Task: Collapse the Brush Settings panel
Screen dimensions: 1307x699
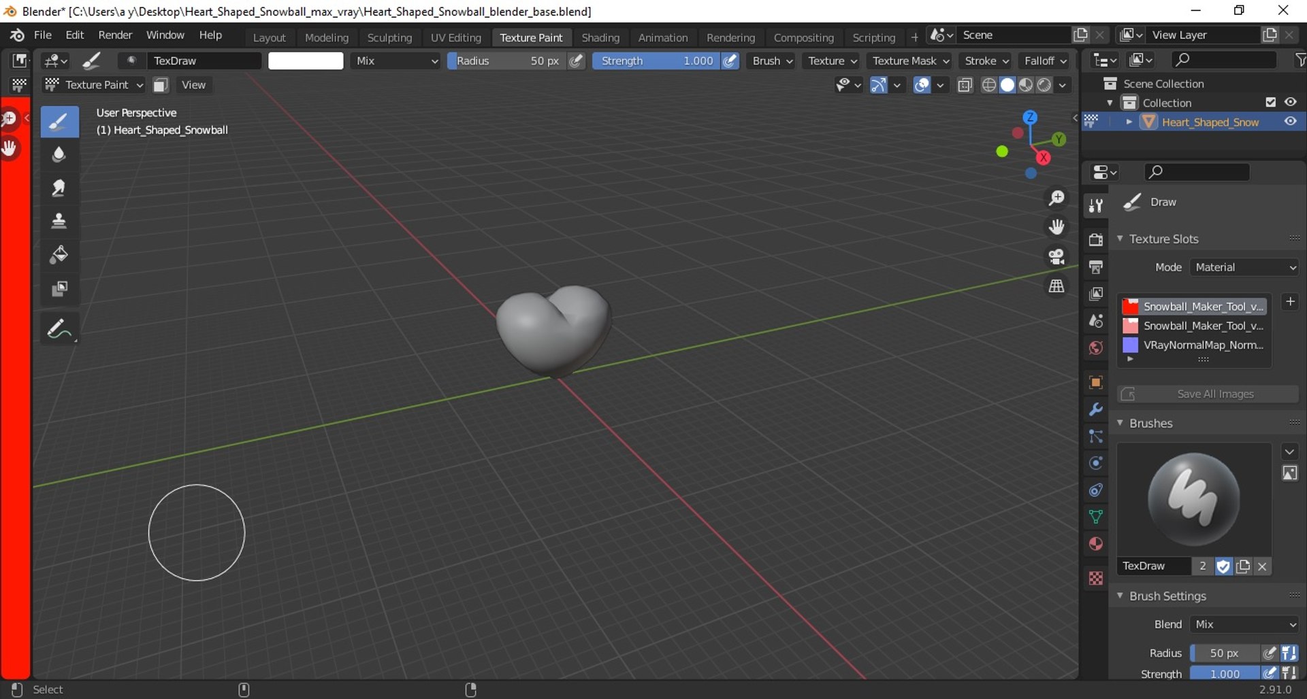Action: click(x=1120, y=596)
